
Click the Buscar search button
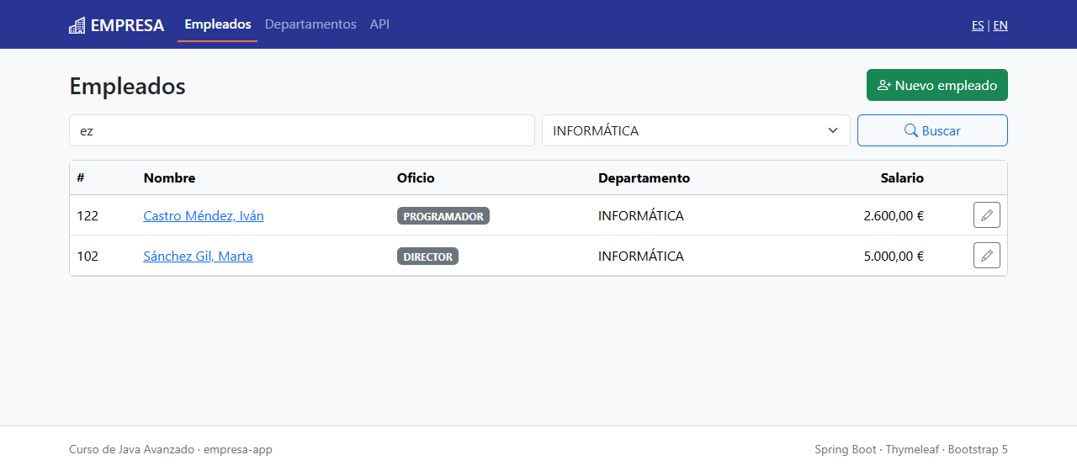(932, 130)
